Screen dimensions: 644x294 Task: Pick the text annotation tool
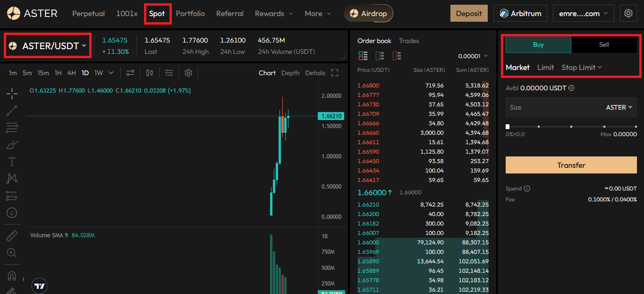[x=12, y=162]
